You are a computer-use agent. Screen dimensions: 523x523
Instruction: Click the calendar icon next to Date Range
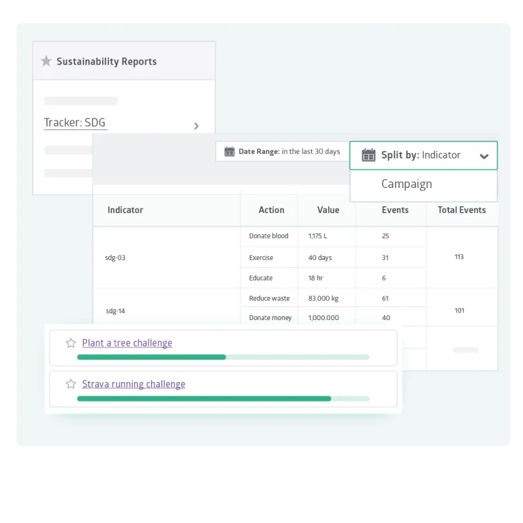point(229,151)
